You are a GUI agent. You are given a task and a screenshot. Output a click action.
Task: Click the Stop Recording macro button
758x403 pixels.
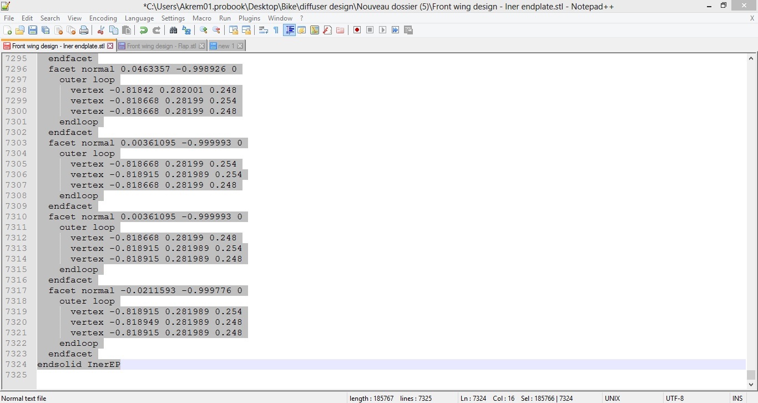pyautogui.click(x=370, y=30)
